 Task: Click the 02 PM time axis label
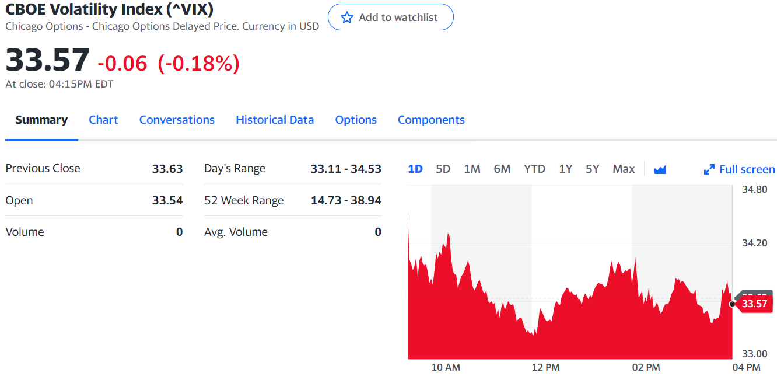click(646, 367)
